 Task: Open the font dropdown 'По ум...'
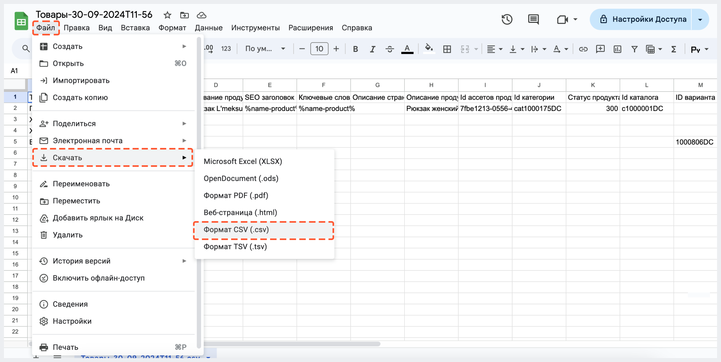tap(265, 49)
